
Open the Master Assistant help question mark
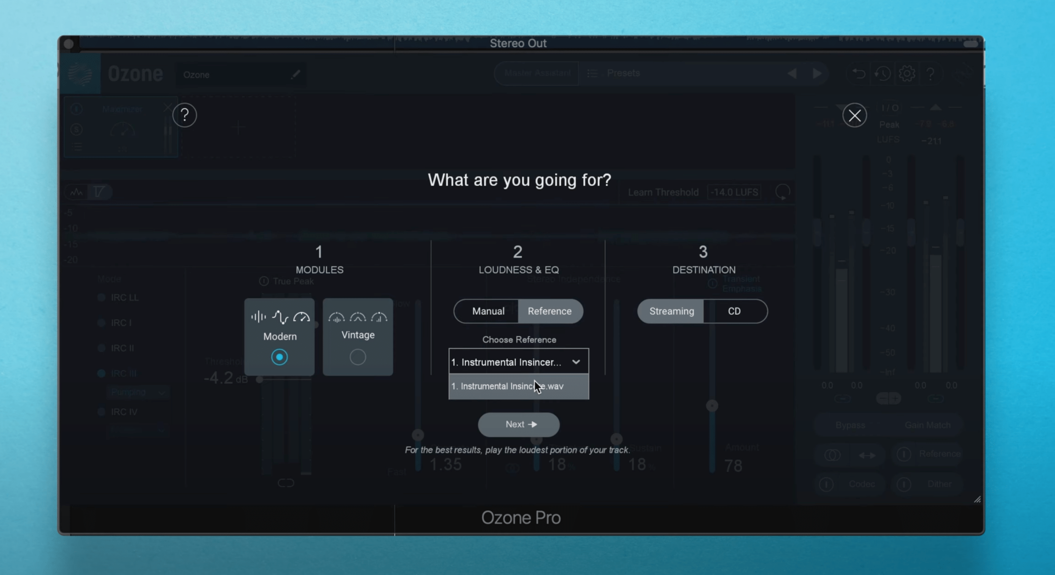coord(185,115)
